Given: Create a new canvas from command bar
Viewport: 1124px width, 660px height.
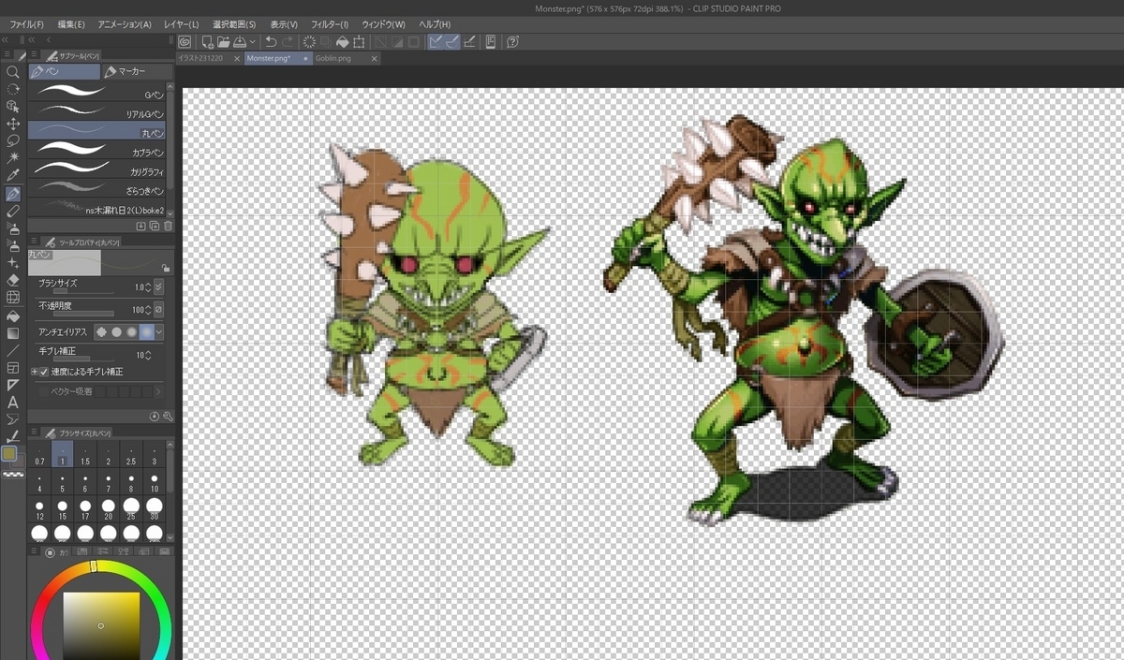Looking at the screenshot, I should tap(207, 41).
